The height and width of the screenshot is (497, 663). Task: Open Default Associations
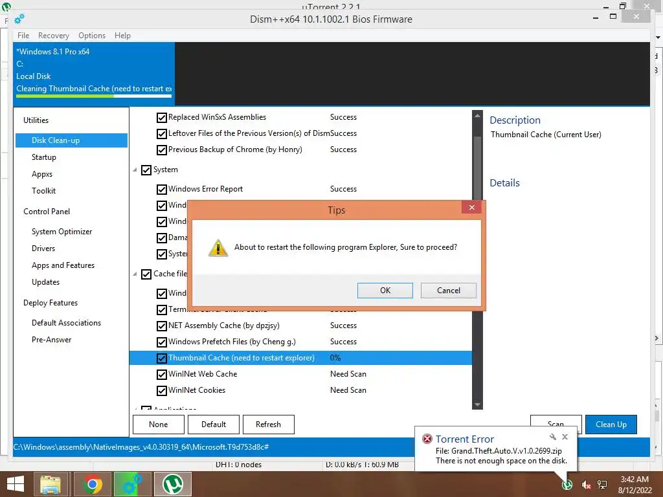tap(67, 323)
